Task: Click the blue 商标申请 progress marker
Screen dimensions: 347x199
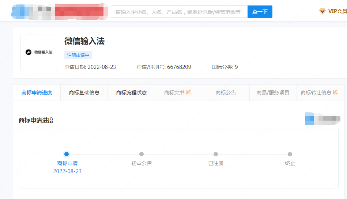Action: (x=67, y=154)
